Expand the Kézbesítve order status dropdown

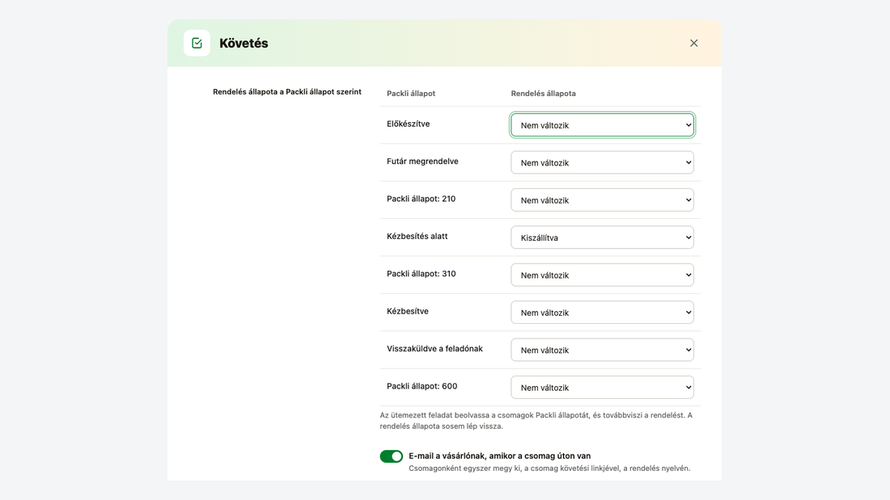tap(602, 313)
